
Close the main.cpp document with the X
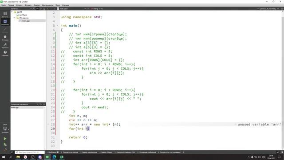(88, 8)
